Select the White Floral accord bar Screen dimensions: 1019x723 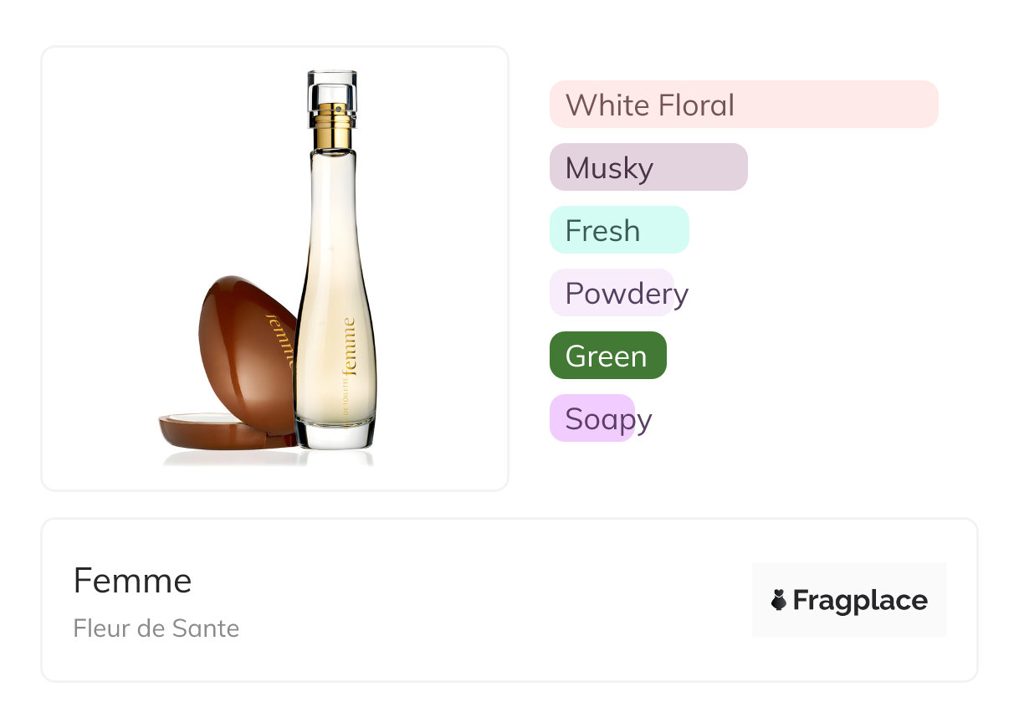[744, 105]
